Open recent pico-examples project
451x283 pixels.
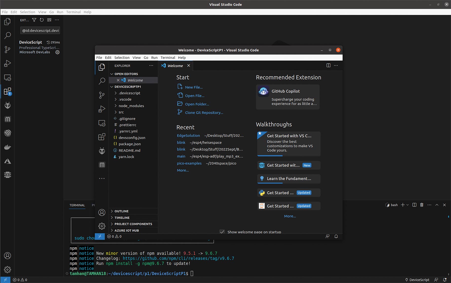point(189,163)
